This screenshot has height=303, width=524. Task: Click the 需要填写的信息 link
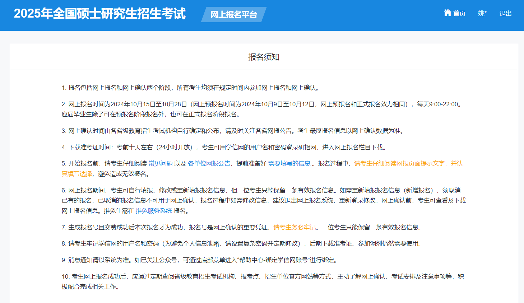pyautogui.click(x=289, y=163)
